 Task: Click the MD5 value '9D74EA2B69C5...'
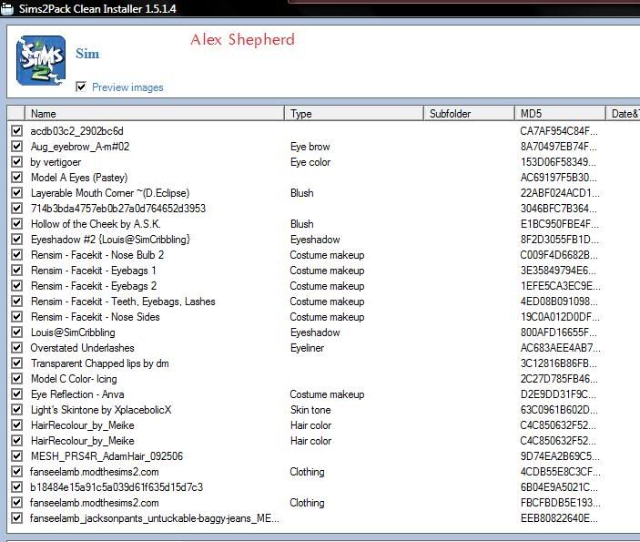point(560,455)
